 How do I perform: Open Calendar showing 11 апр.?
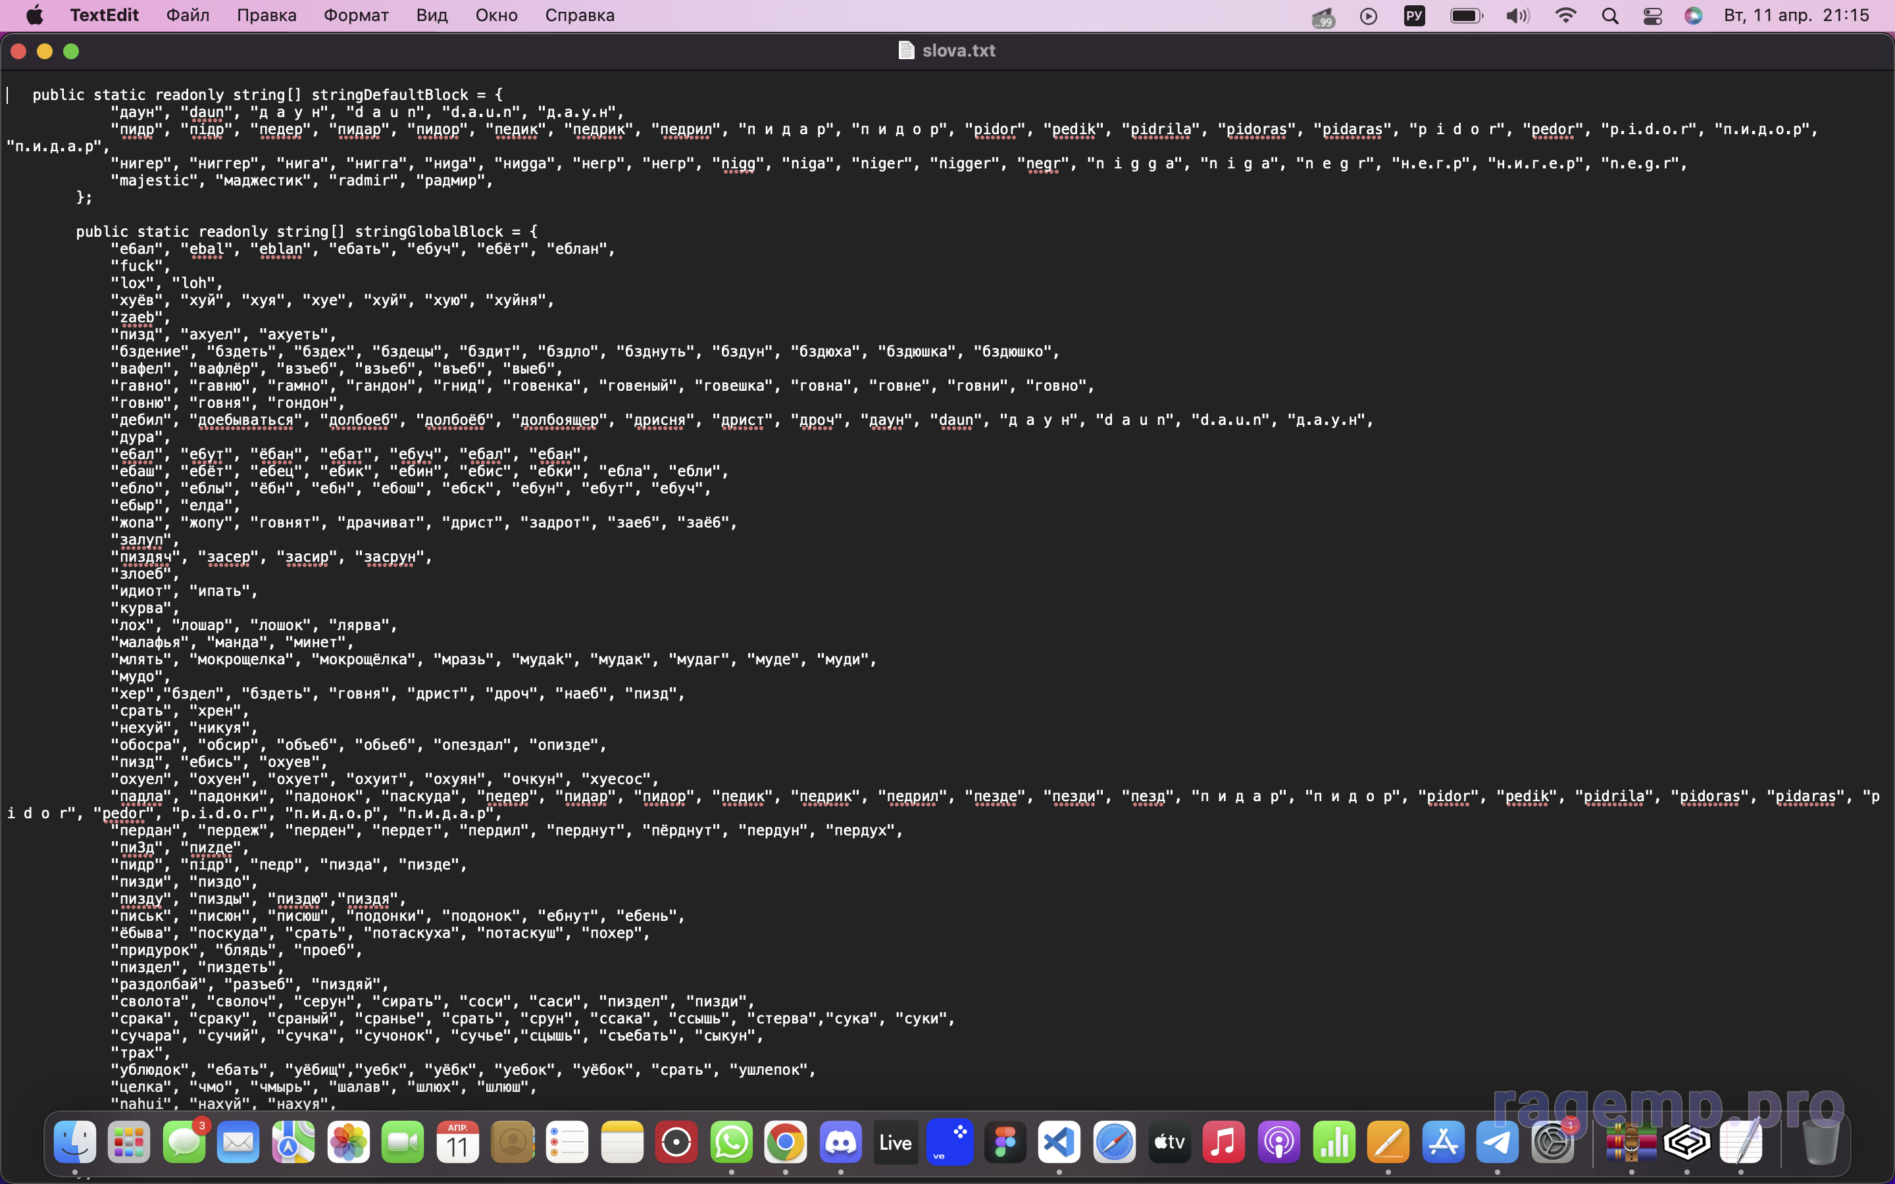(458, 1143)
